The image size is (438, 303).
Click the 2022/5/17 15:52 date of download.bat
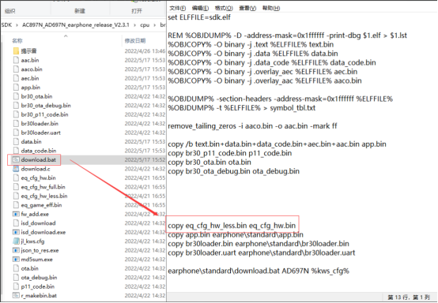click(145, 159)
